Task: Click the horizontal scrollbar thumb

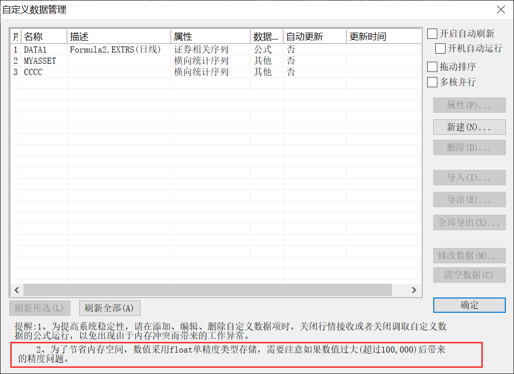Action: tap(207, 290)
